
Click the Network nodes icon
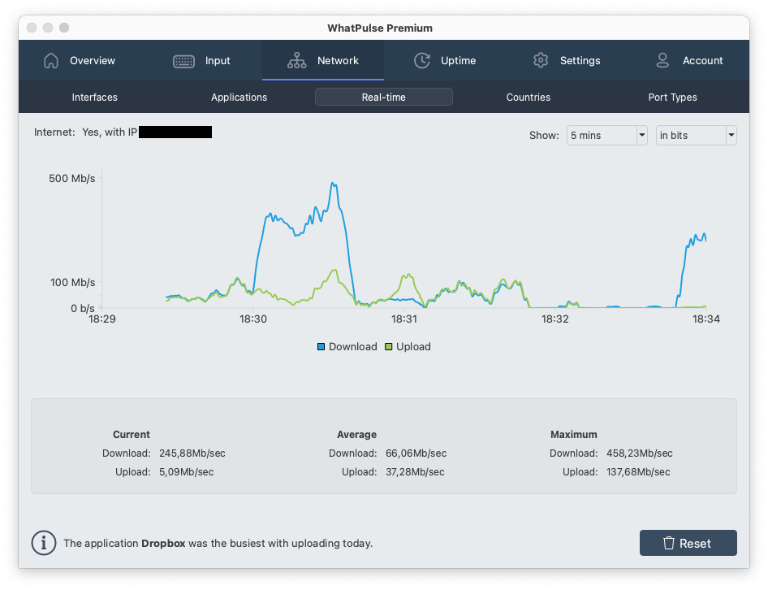coord(296,60)
